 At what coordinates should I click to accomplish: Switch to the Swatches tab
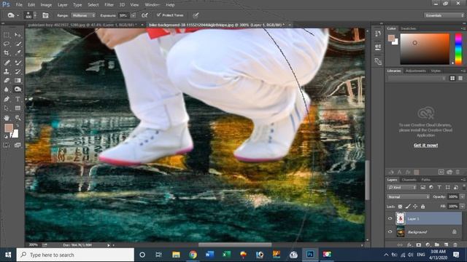pos(408,28)
